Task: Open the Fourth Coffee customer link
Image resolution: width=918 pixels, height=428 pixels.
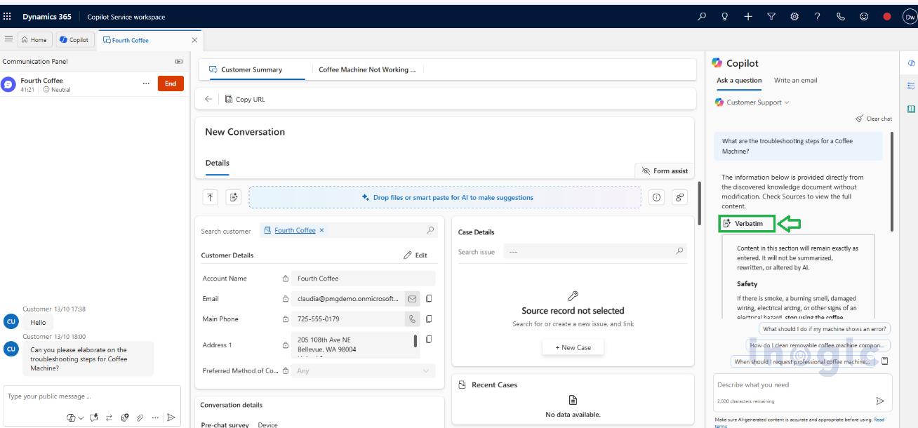Action: [x=295, y=230]
